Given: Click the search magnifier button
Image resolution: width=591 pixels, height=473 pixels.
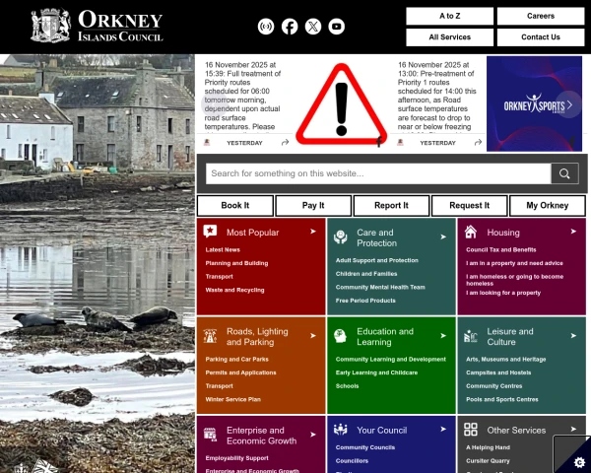Looking at the screenshot, I should click(564, 173).
